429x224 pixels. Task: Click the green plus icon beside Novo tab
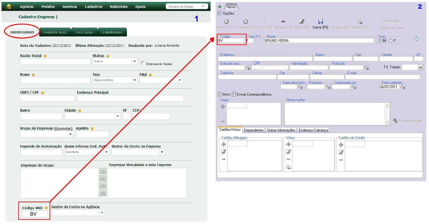(x=220, y=7)
